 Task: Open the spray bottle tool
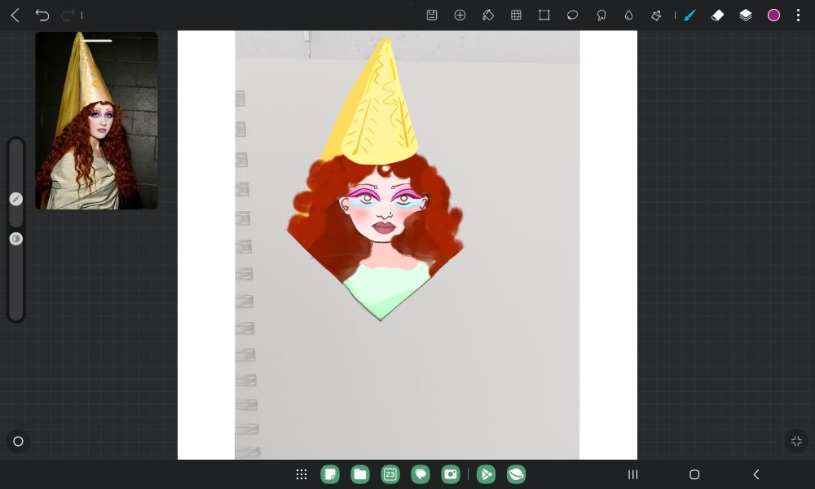pyautogui.click(x=656, y=15)
